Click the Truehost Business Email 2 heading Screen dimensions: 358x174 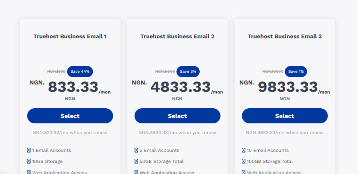coord(177,36)
